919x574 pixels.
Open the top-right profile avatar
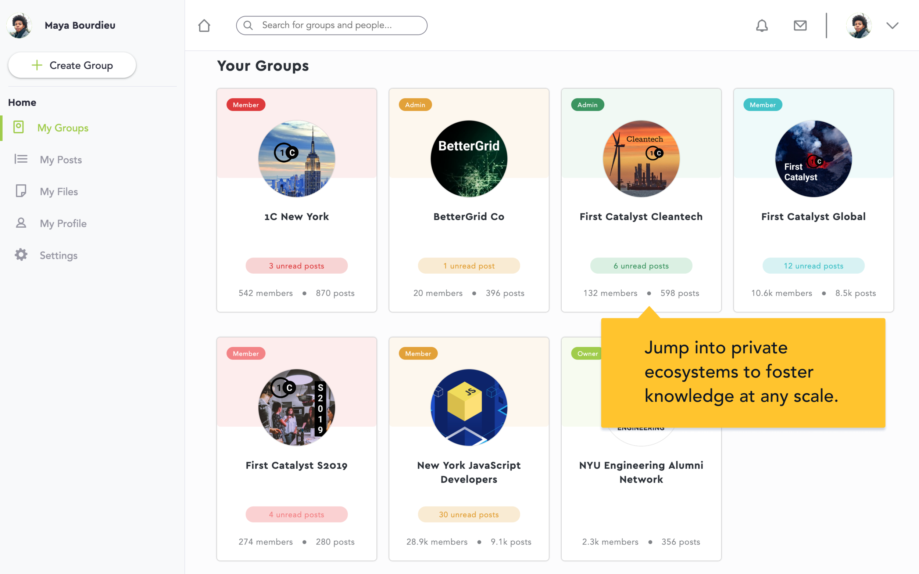[x=859, y=25]
